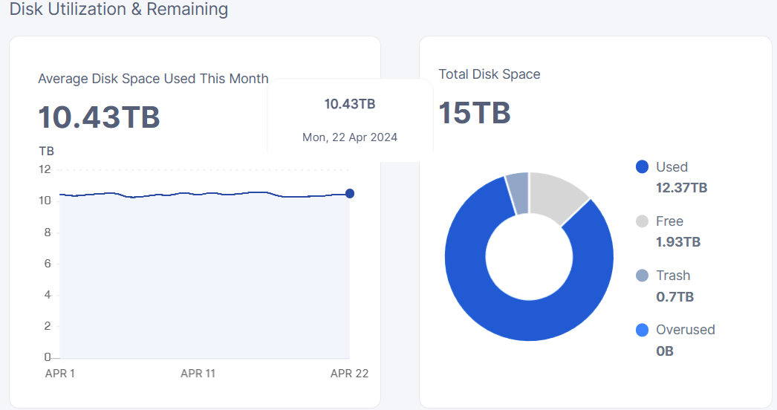This screenshot has width=777, height=410.
Task: Click the 'Overused' legend label text
Action: coord(685,330)
